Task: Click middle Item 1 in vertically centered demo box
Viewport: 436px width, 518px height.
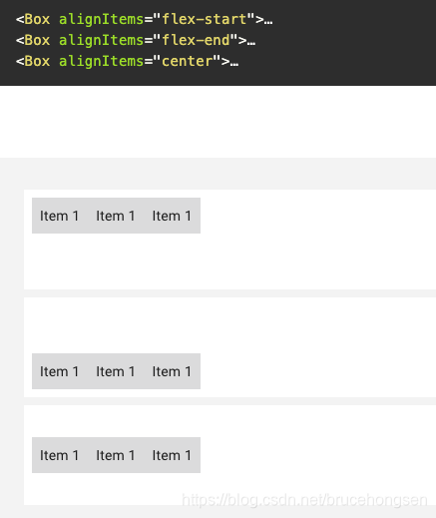Action: pyautogui.click(x=116, y=455)
